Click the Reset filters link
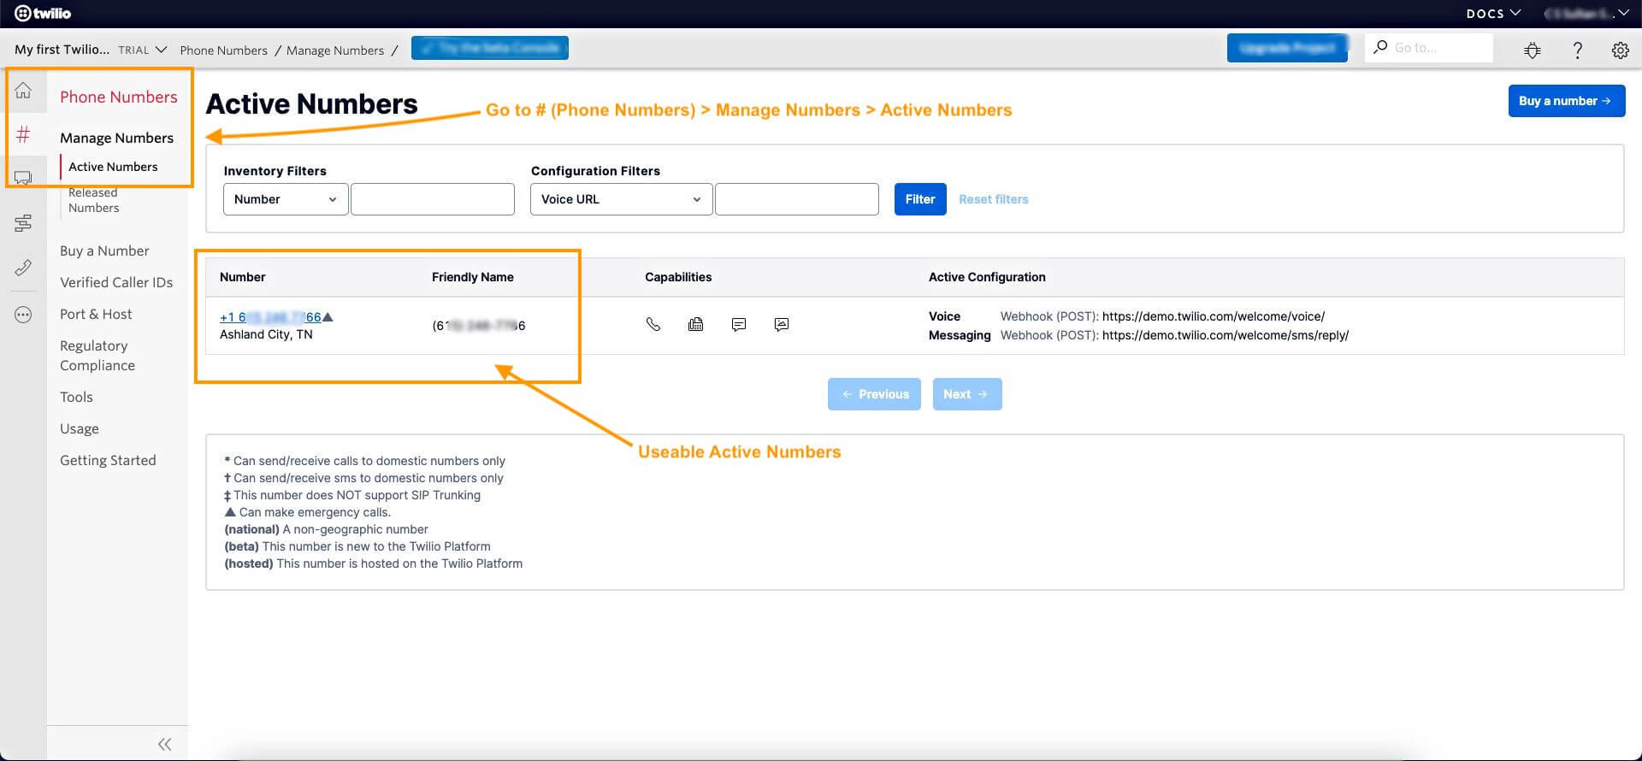The height and width of the screenshot is (761, 1642). click(994, 199)
